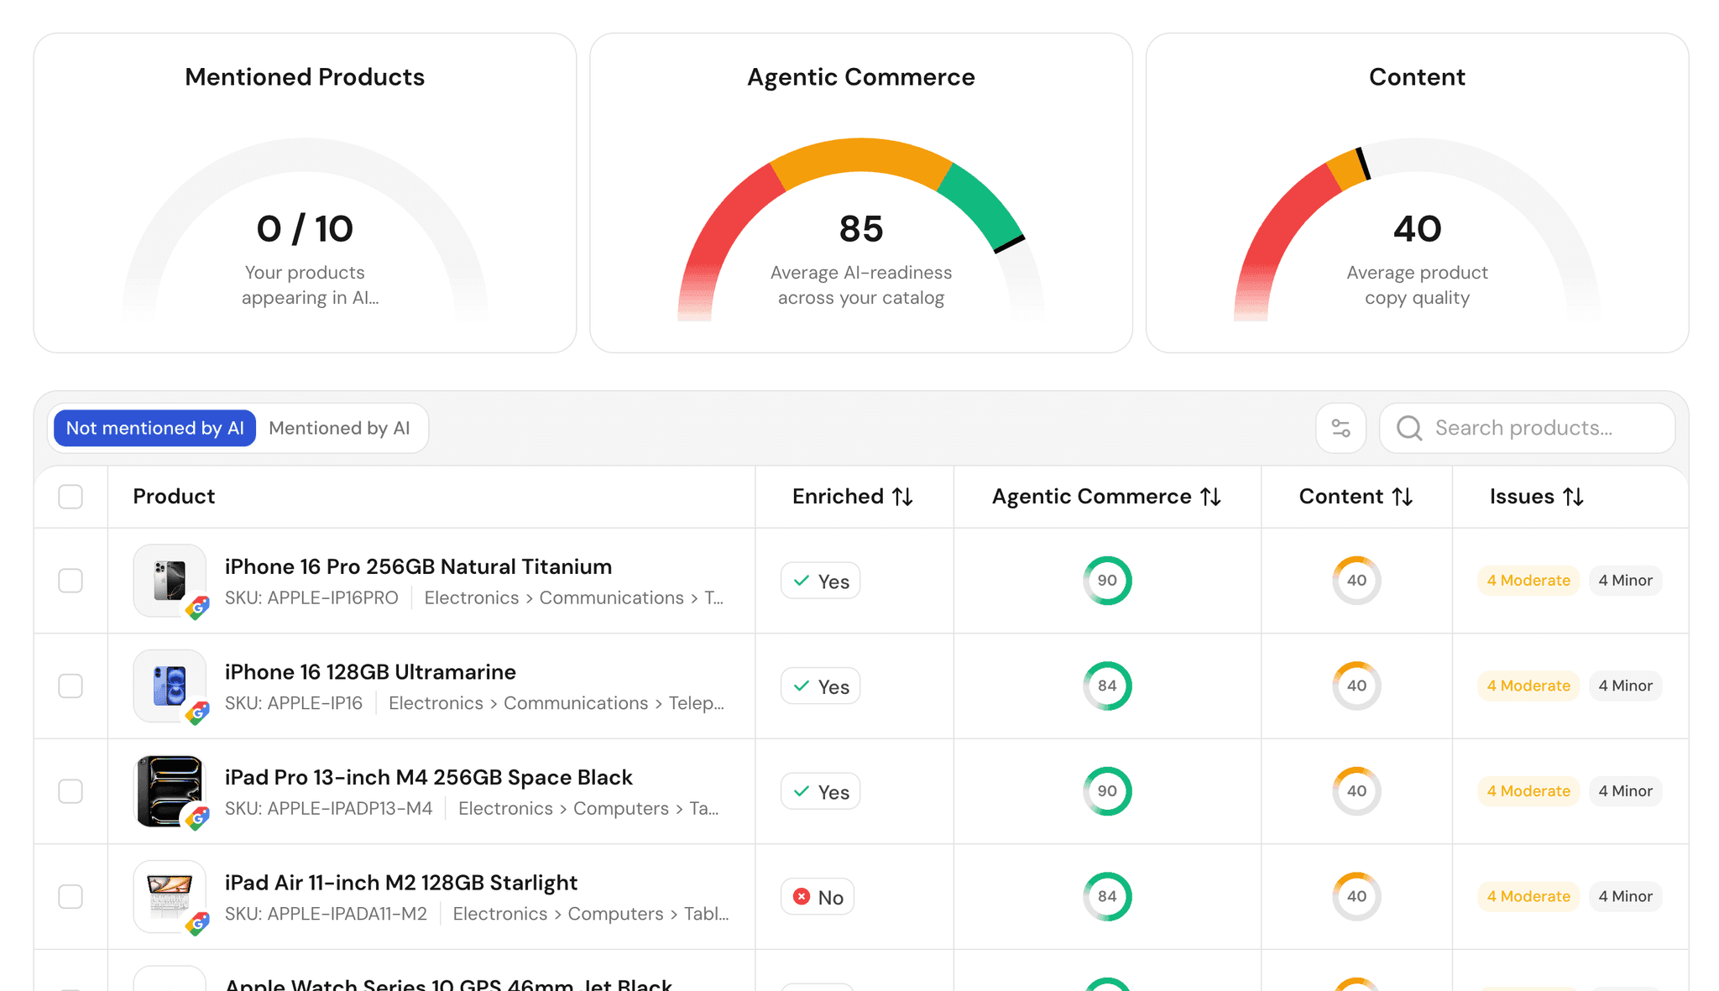The height and width of the screenshot is (991, 1719).
Task: Click Google badge on iPhone 16 Pro
Action: pos(198,608)
